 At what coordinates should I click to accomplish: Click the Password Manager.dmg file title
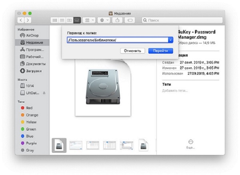tap(196, 35)
